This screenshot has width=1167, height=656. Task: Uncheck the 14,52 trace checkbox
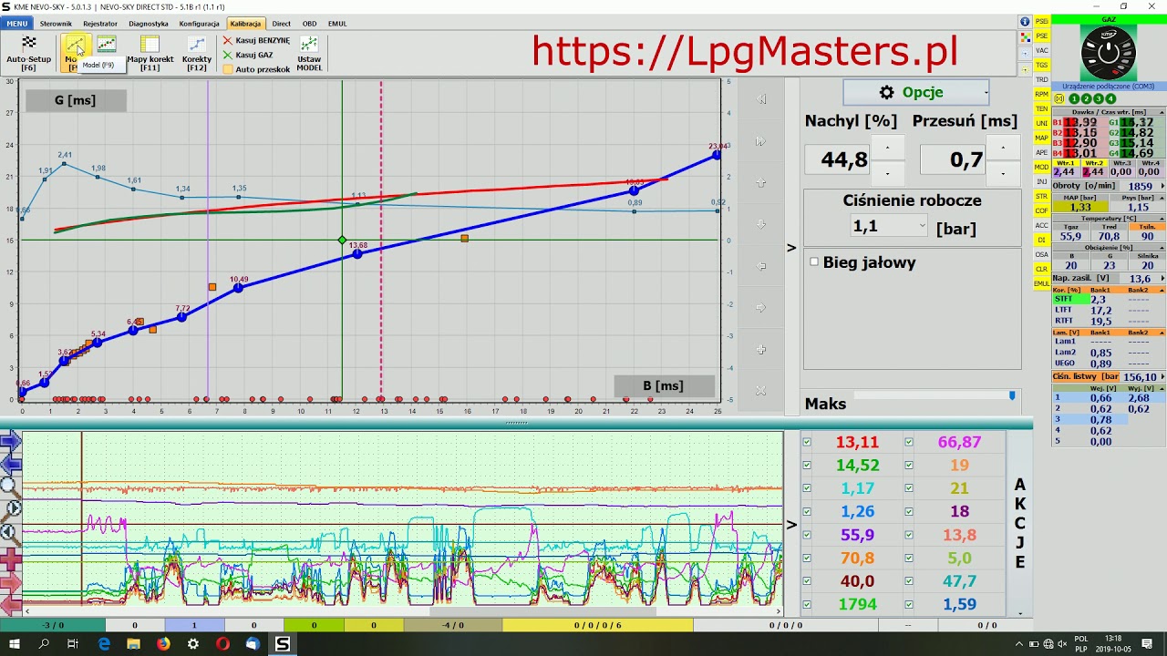807,466
